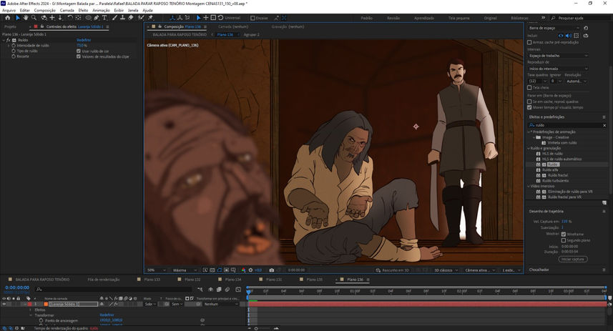Select the Selection arrow tool

tap(18, 18)
